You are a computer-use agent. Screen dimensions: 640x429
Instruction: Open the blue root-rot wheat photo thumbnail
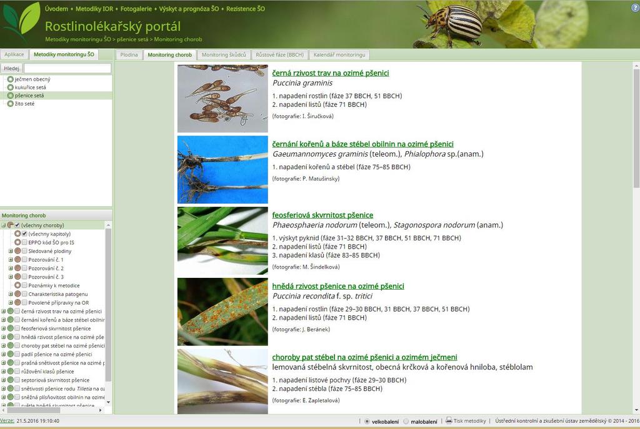point(222,170)
